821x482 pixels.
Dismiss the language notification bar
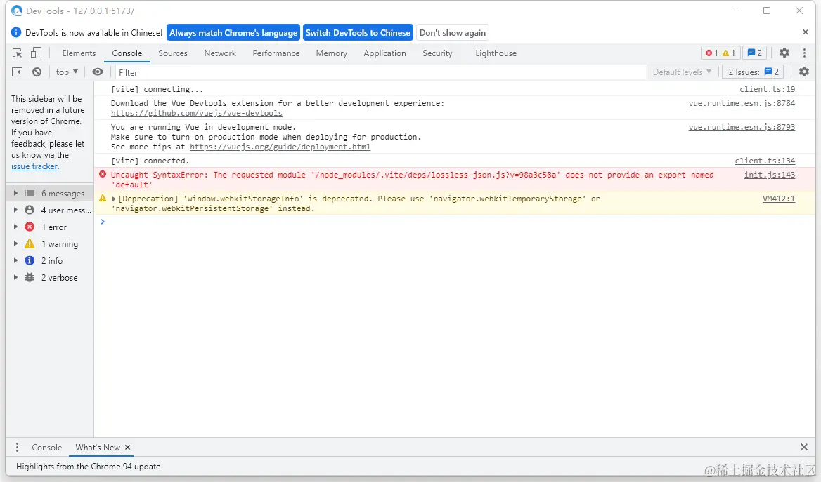tap(806, 32)
